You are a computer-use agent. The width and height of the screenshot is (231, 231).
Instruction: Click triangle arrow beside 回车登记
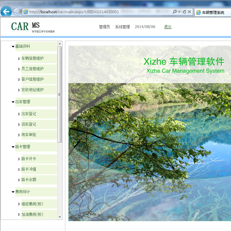19,124
